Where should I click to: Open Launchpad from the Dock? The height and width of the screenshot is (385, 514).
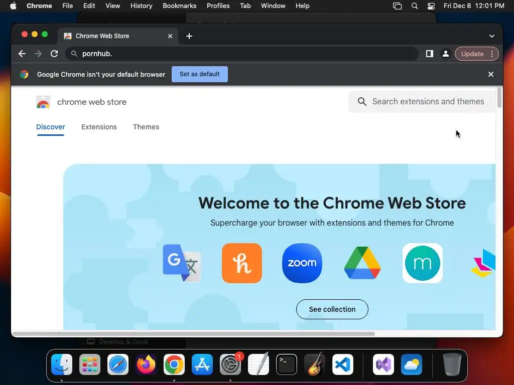click(90, 364)
